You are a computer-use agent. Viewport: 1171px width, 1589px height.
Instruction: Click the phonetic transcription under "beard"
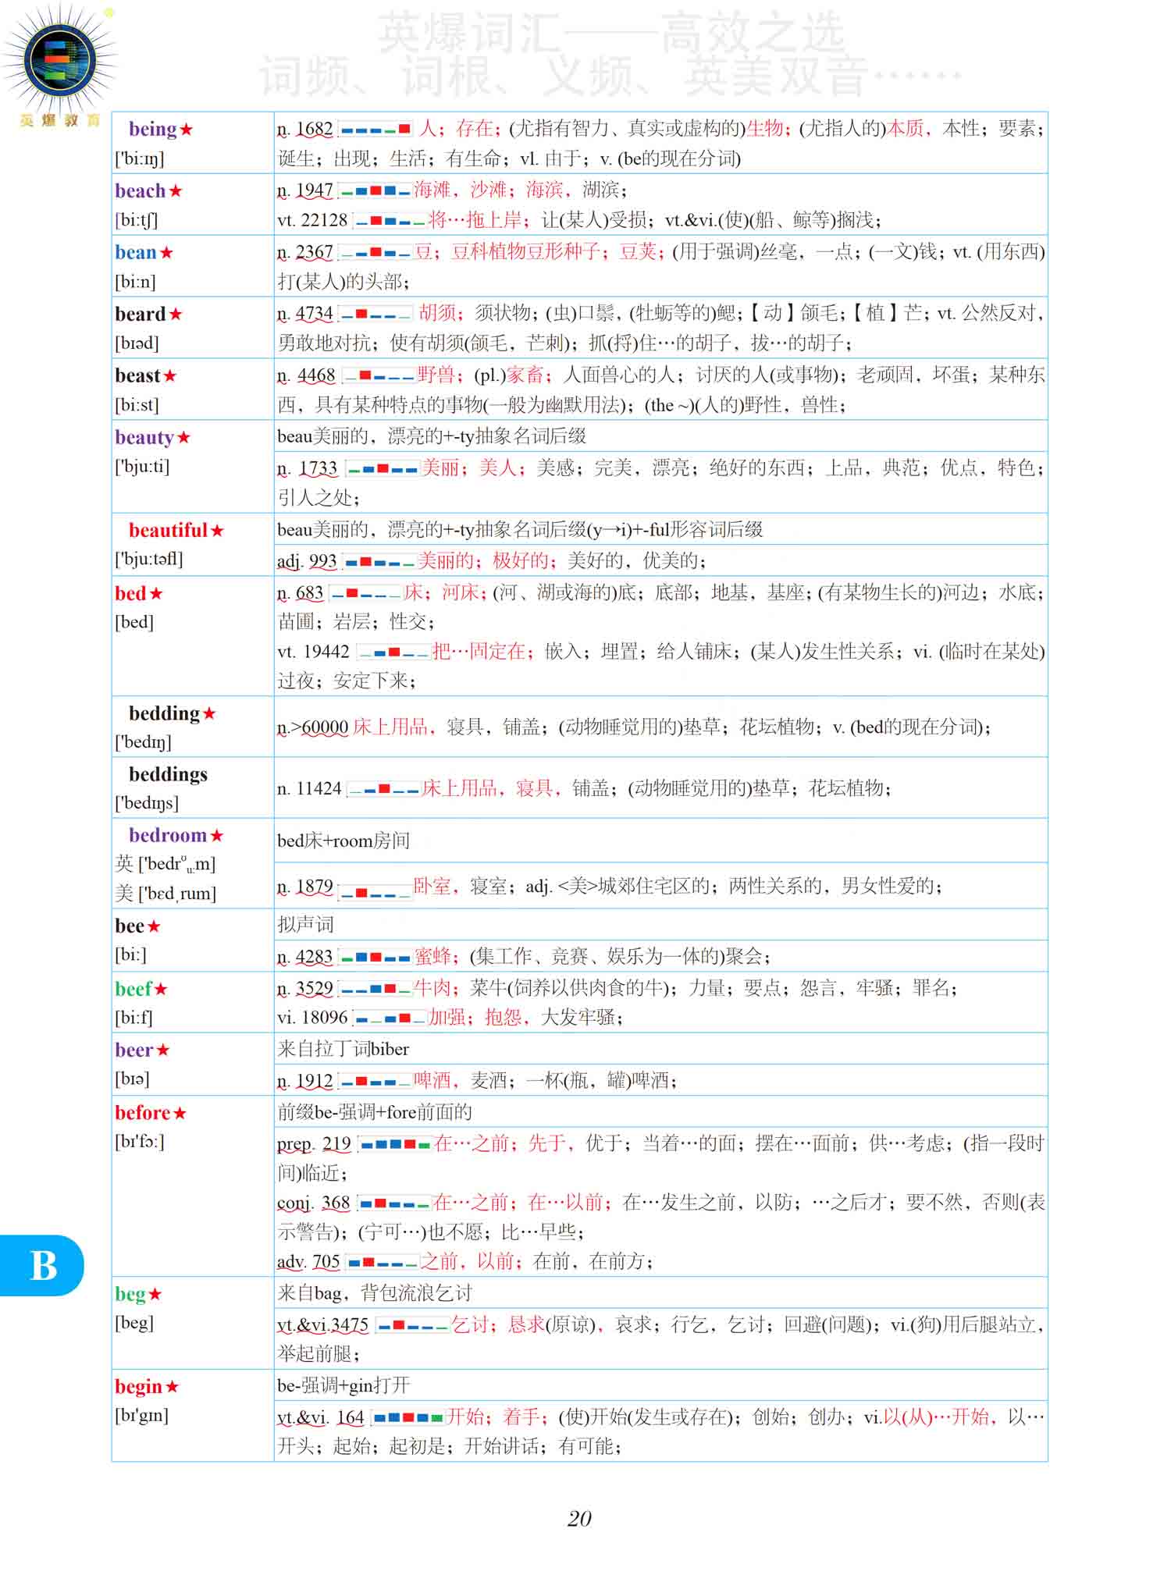tap(137, 343)
